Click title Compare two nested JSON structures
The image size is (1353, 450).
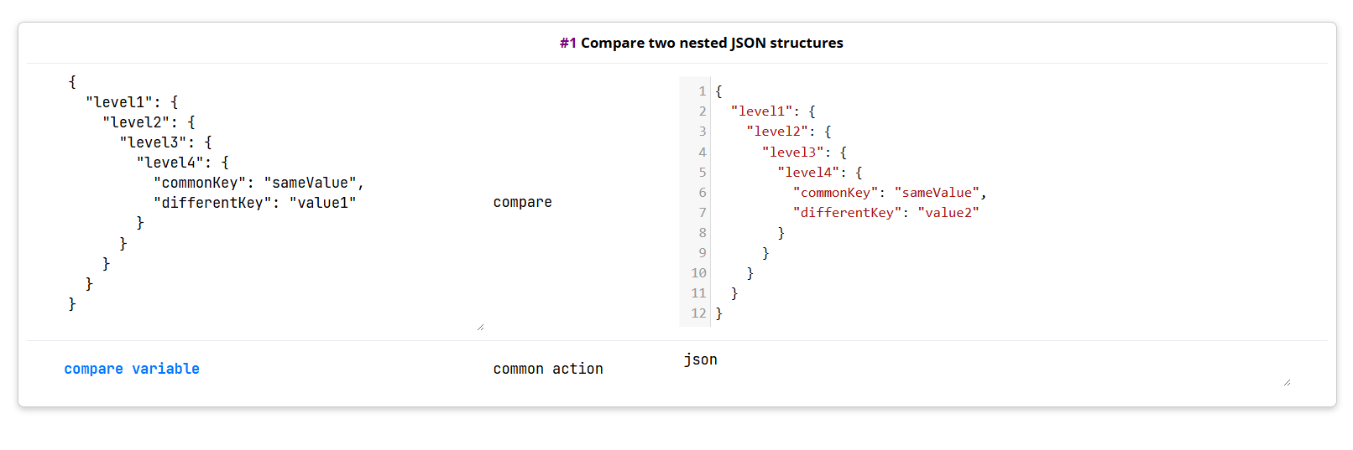click(712, 43)
